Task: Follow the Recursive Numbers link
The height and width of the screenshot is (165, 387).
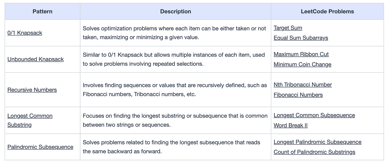Action: [x=32, y=90]
